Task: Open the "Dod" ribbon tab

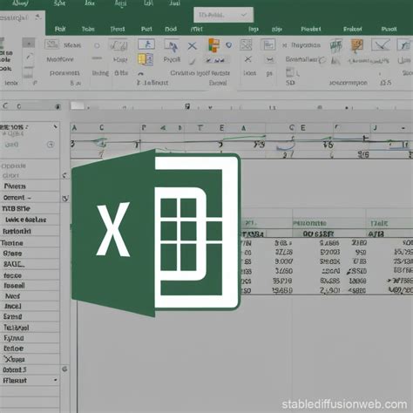Action: pyautogui.click(x=171, y=29)
